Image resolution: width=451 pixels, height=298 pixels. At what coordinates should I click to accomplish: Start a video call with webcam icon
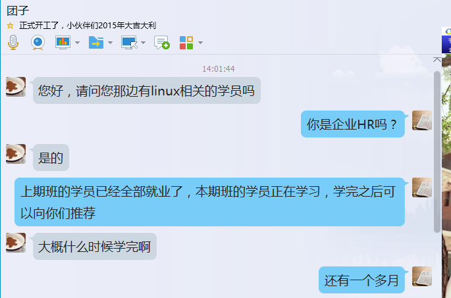(38, 43)
